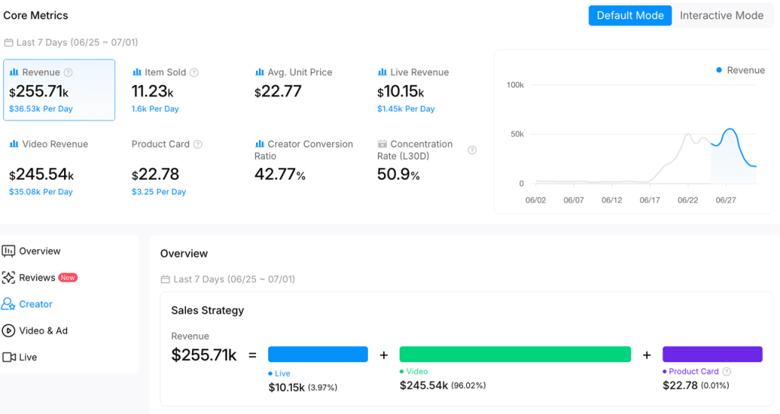Click the Overview sidebar icon
The width and height of the screenshot is (780, 414).
point(8,251)
